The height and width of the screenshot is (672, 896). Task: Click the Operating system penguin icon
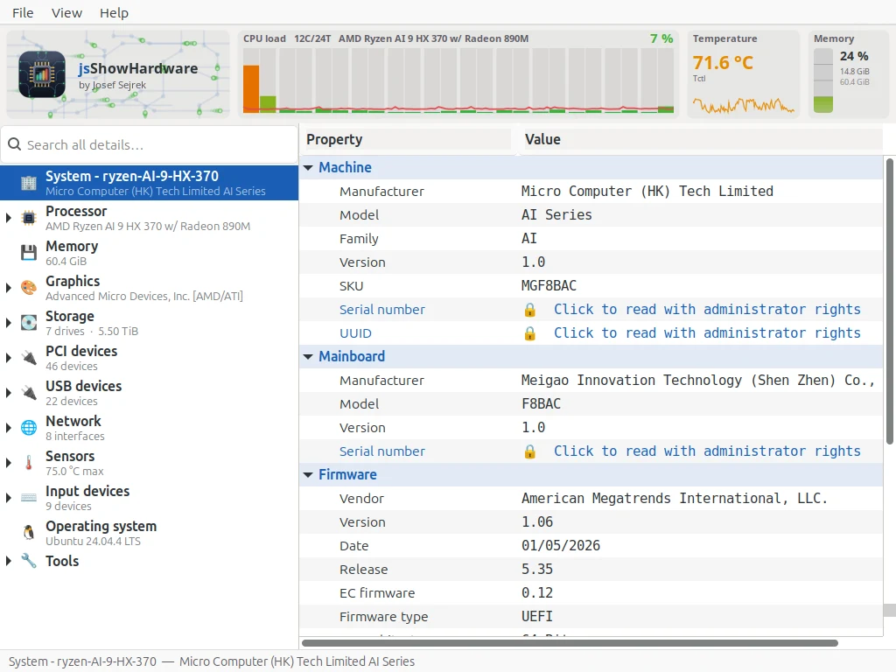click(29, 533)
